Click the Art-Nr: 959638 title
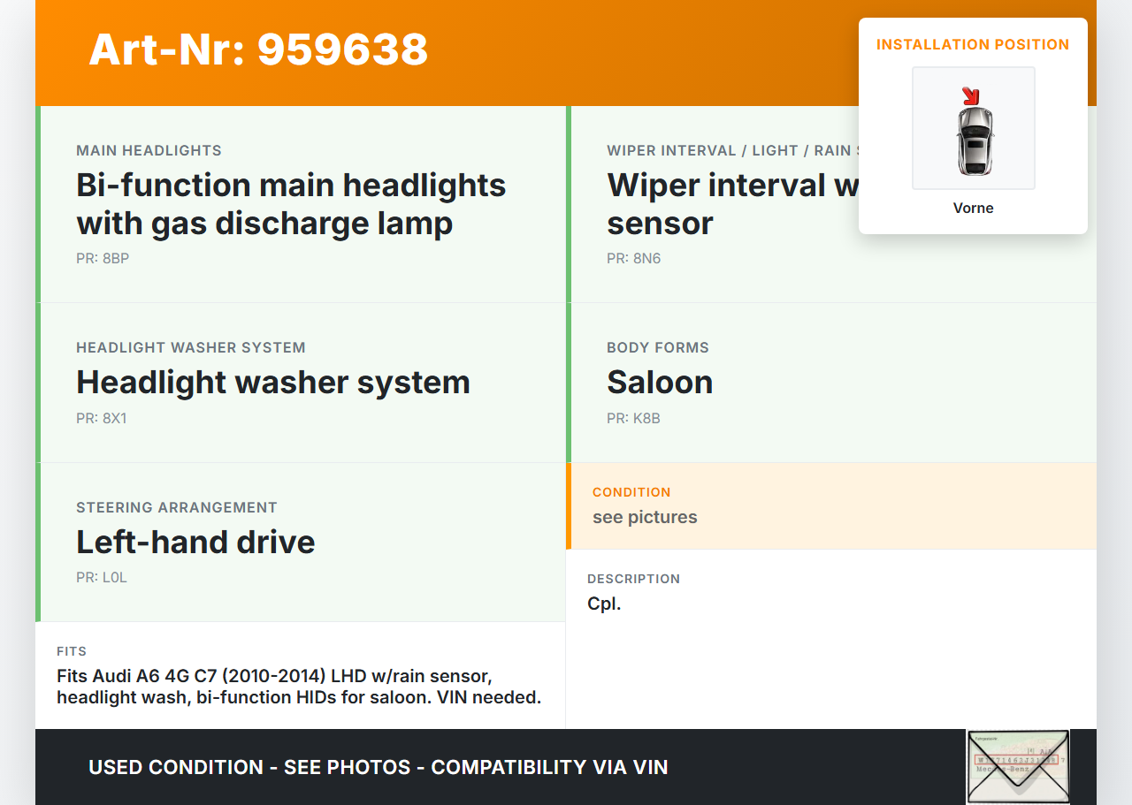This screenshot has width=1132, height=805. [x=258, y=49]
